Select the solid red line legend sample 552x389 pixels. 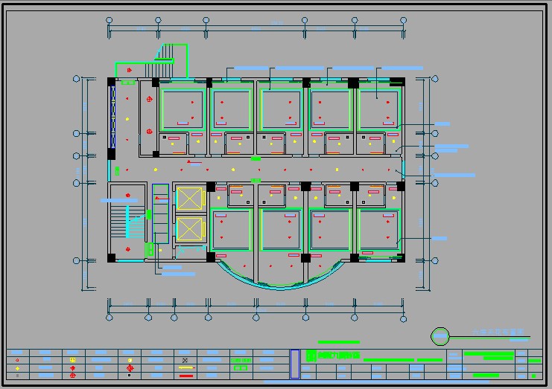click(185, 376)
